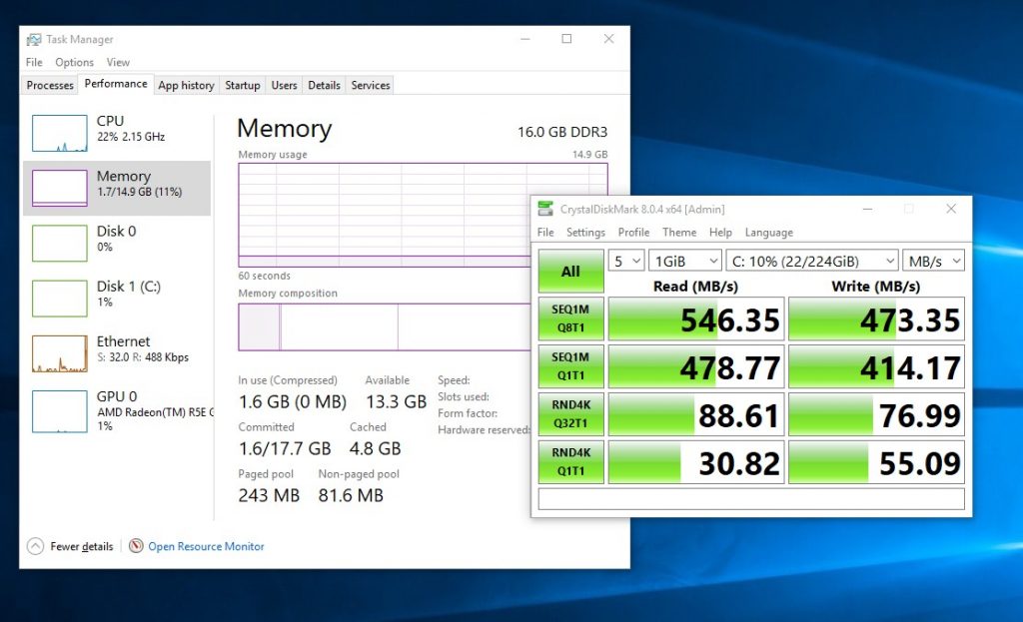Open Task Manager File menu
The width and height of the screenshot is (1023, 622).
(34, 62)
